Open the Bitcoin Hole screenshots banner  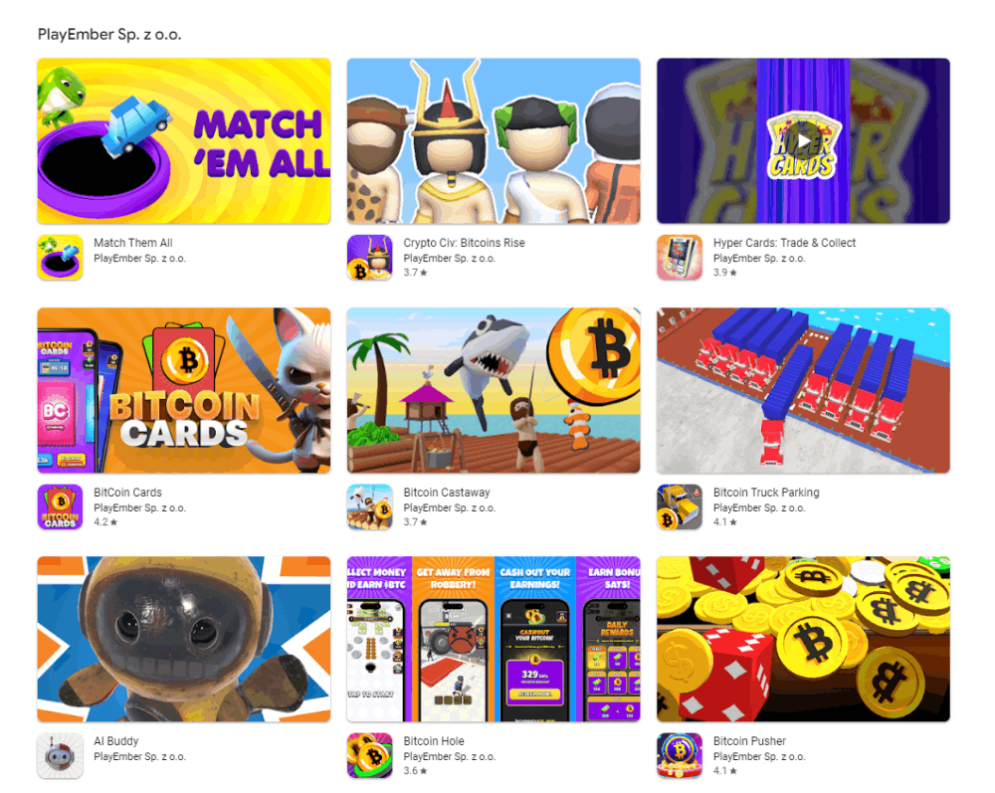click(x=494, y=639)
